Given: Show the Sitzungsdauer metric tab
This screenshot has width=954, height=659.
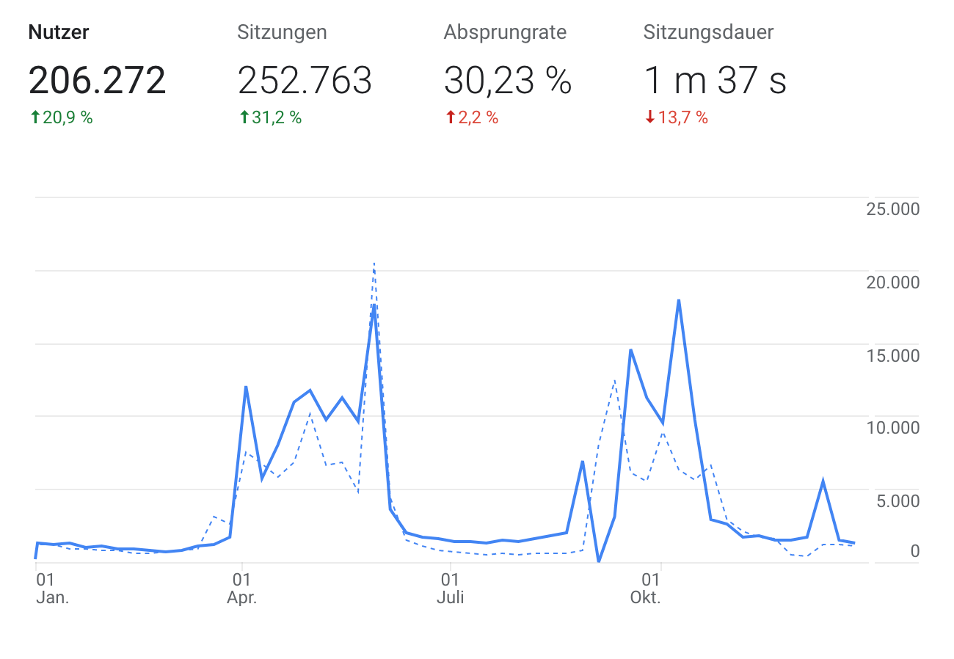Looking at the screenshot, I should (x=708, y=32).
